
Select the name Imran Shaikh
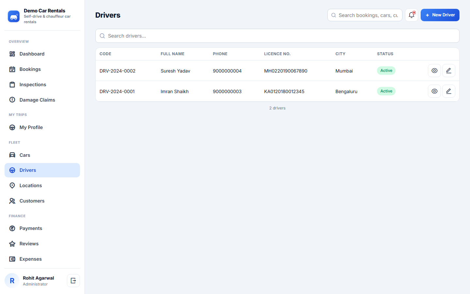(175, 91)
